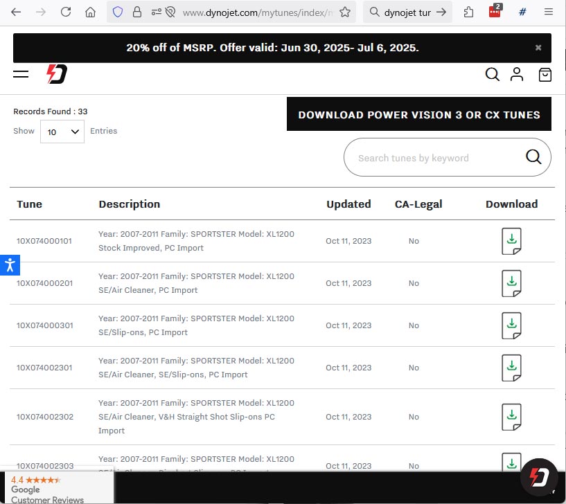Reload the page in the browser

coord(66,12)
